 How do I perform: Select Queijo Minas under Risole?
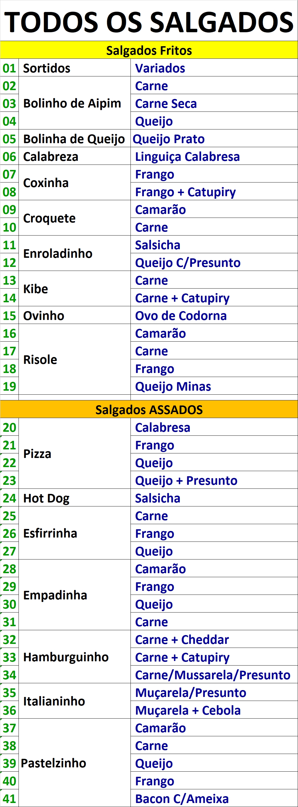[214, 386]
